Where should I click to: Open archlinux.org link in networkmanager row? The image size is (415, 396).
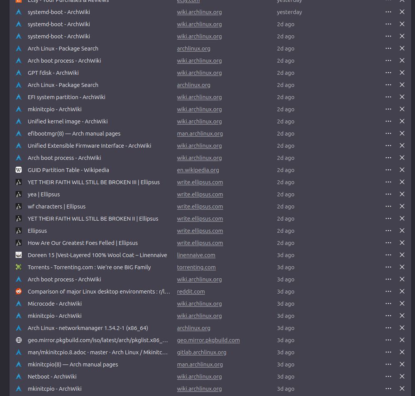tap(193, 328)
